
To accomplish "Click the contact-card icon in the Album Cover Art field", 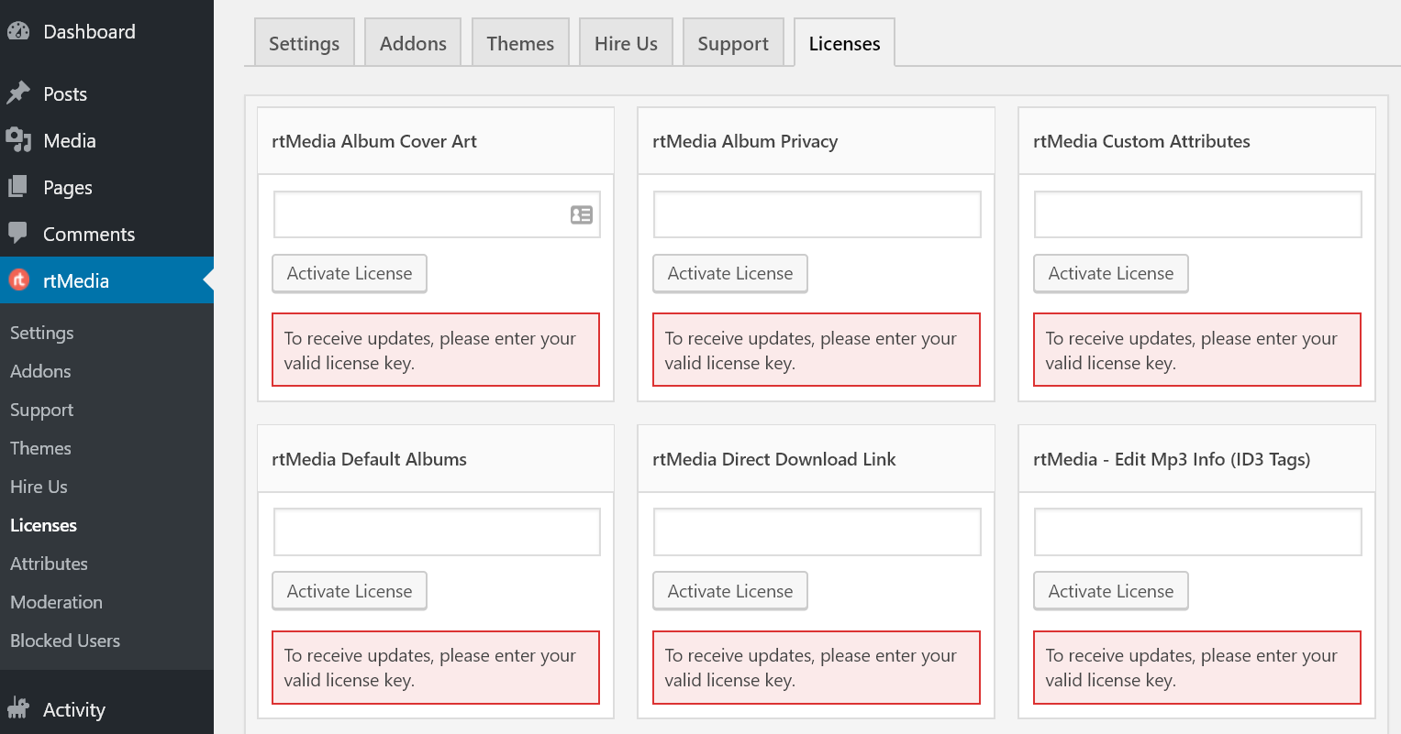I will [581, 214].
